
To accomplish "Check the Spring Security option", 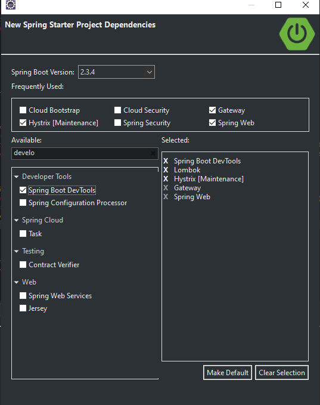I will pyautogui.click(x=117, y=123).
